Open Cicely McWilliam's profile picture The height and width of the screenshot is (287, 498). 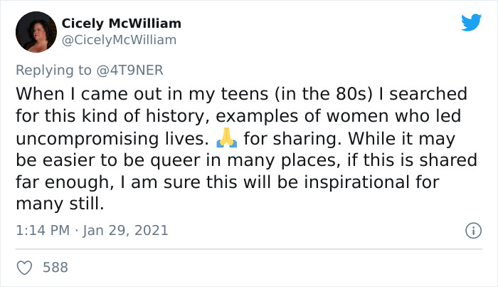pos(35,32)
